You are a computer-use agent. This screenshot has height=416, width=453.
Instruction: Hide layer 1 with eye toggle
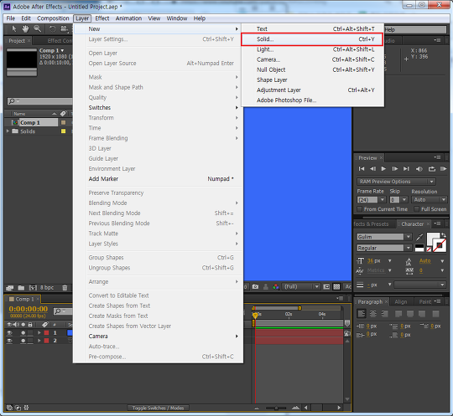coord(9,332)
